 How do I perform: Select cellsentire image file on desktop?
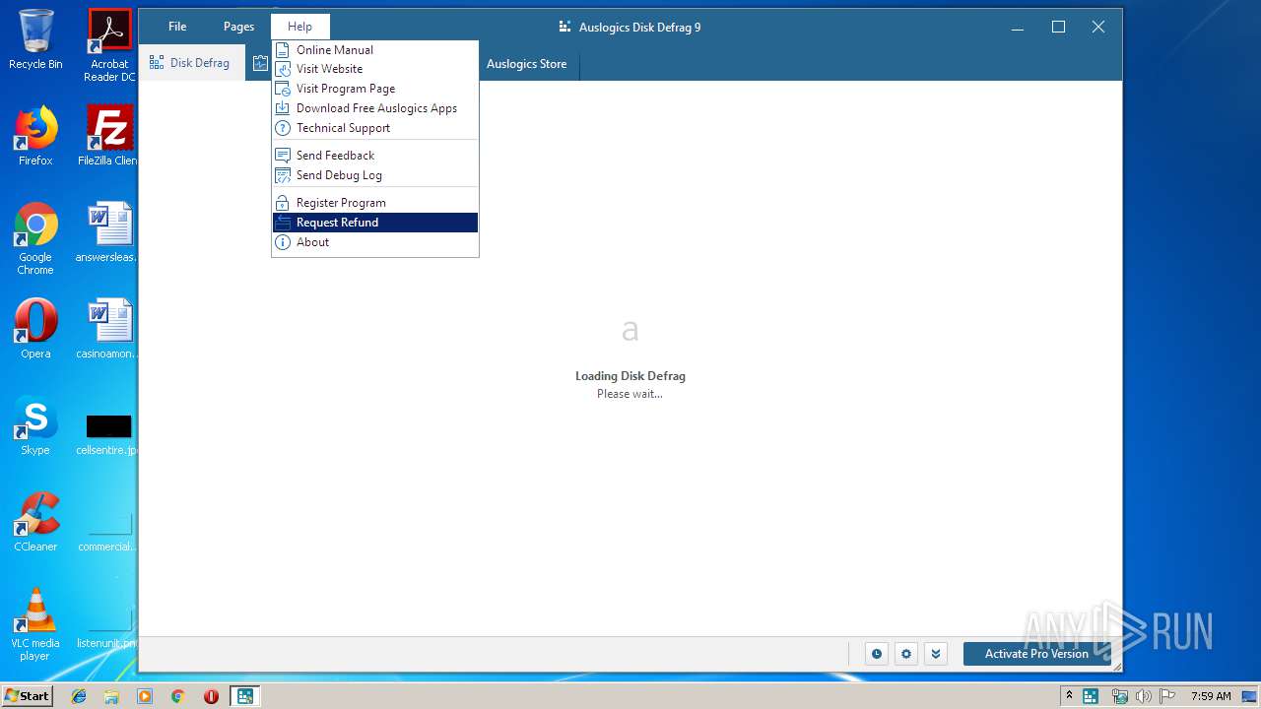pos(108,433)
